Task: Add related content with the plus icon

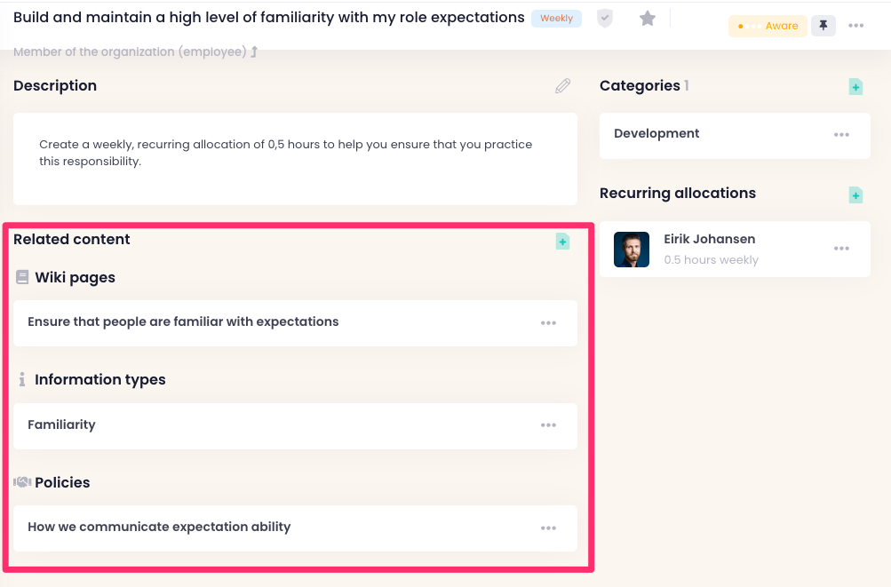Action: pos(562,241)
